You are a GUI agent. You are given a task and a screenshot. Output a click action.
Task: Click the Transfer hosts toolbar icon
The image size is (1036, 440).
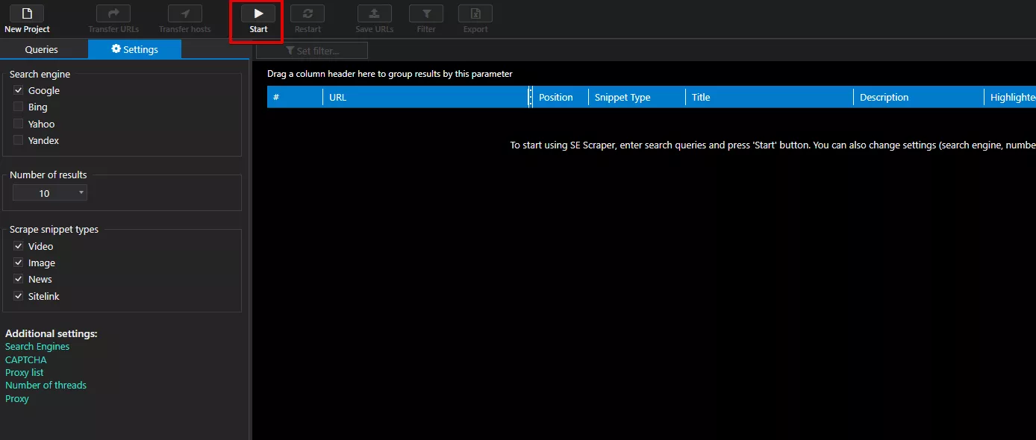click(185, 13)
